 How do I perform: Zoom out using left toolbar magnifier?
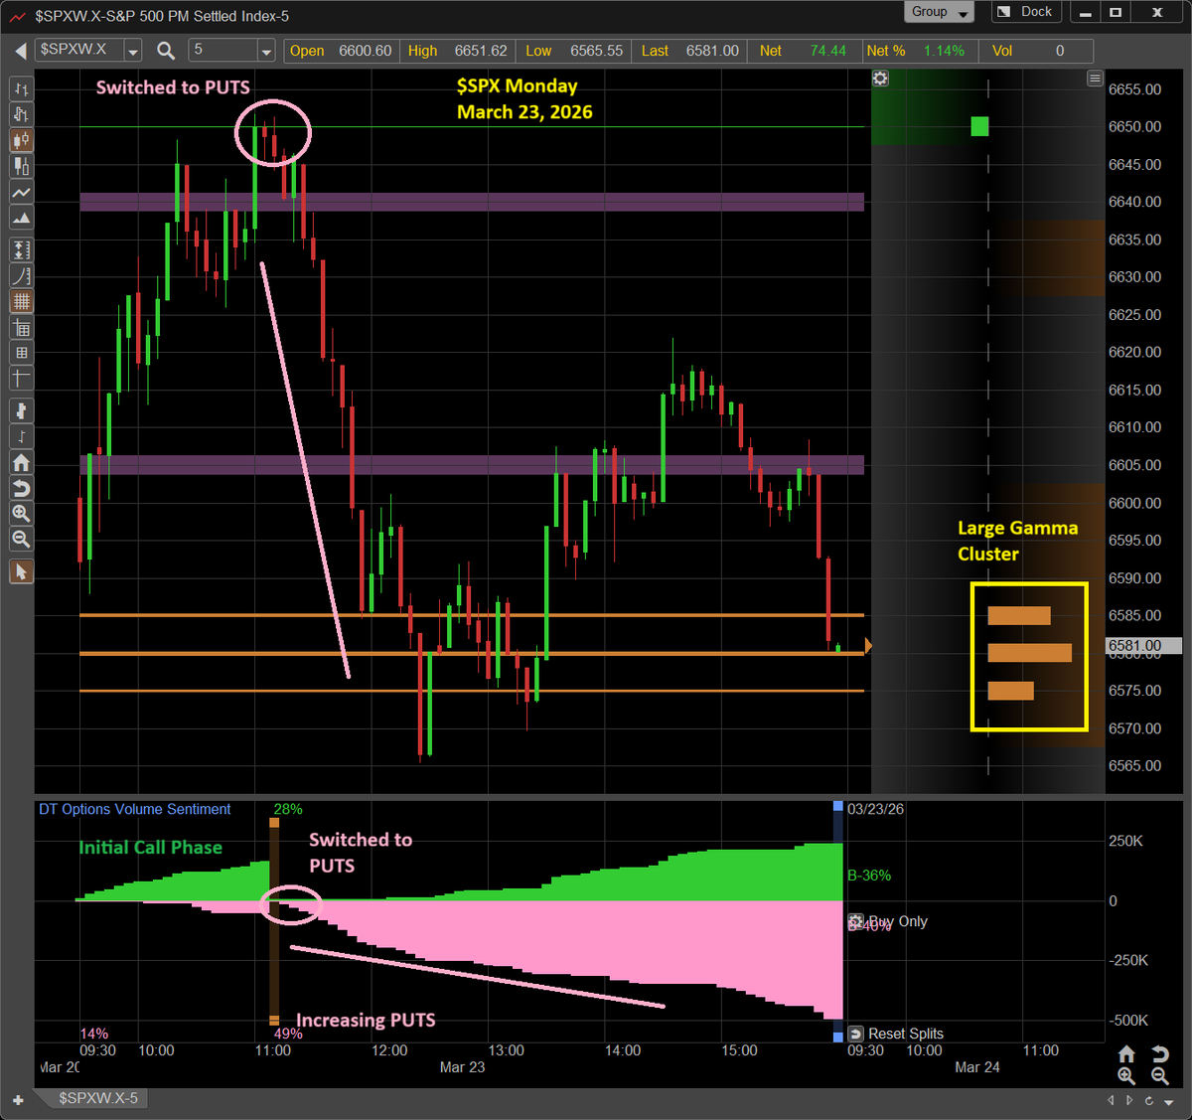click(21, 540)
